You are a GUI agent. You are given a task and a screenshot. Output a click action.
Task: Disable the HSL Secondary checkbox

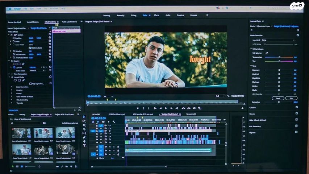[296, 126]
